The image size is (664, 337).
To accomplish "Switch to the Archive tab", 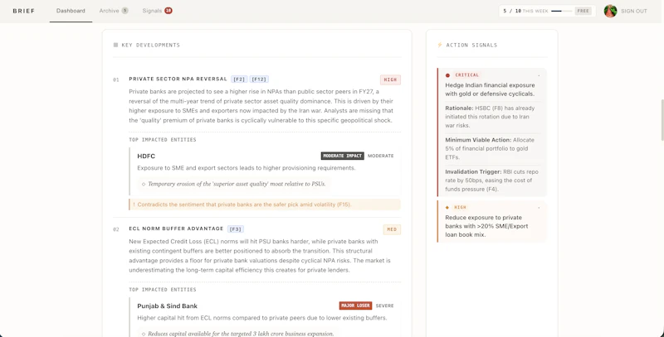I will (x=110, y=11).
